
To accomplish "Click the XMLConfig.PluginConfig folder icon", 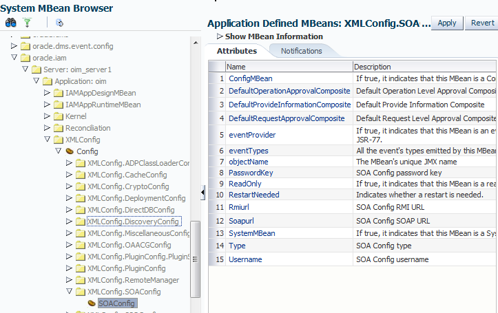I will (81, 268).
